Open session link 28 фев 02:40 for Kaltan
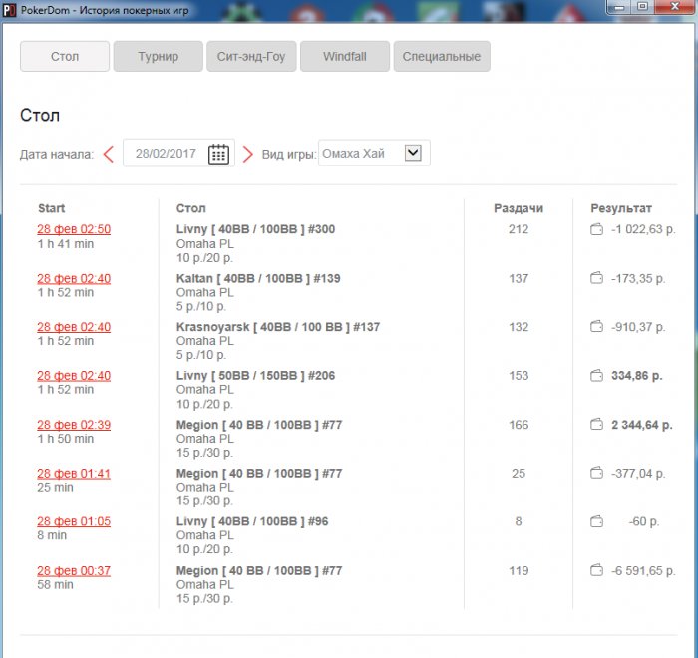The width and height of the screenshot is (698, 658). click(x=74, y=279)
